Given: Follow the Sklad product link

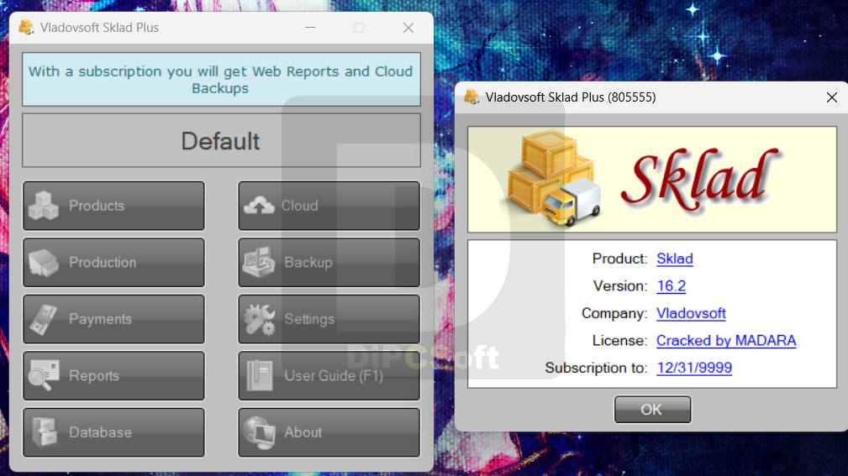Looking at the screenshot, I should tap(674, 259).
